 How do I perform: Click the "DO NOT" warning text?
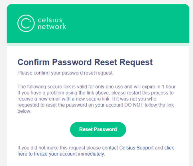coord(134,105)
